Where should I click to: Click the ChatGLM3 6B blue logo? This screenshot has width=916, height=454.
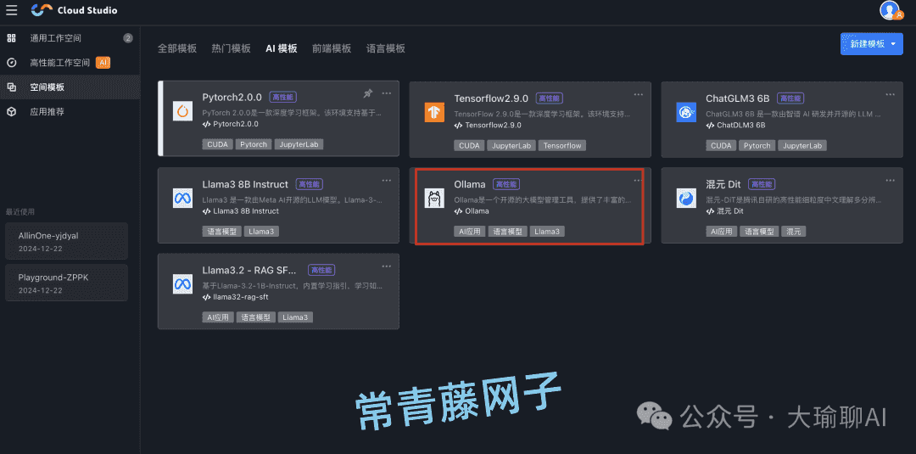[x=686, y=112]
